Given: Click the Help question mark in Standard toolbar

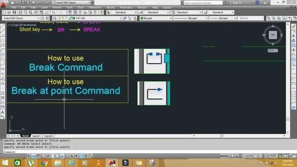Looking at the screenshot, I should [x=102, y=13].
